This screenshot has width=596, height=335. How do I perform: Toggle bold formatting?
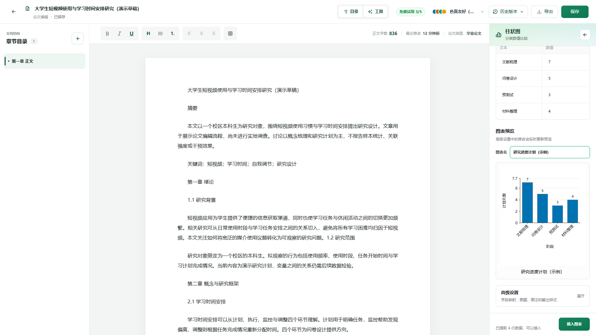107,33
